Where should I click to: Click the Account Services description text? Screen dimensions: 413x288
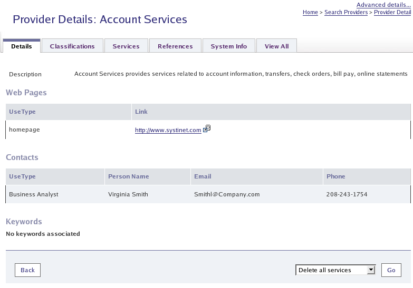pos(241,74)
